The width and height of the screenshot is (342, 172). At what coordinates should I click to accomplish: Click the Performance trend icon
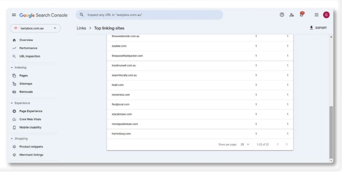pos(14,48)
